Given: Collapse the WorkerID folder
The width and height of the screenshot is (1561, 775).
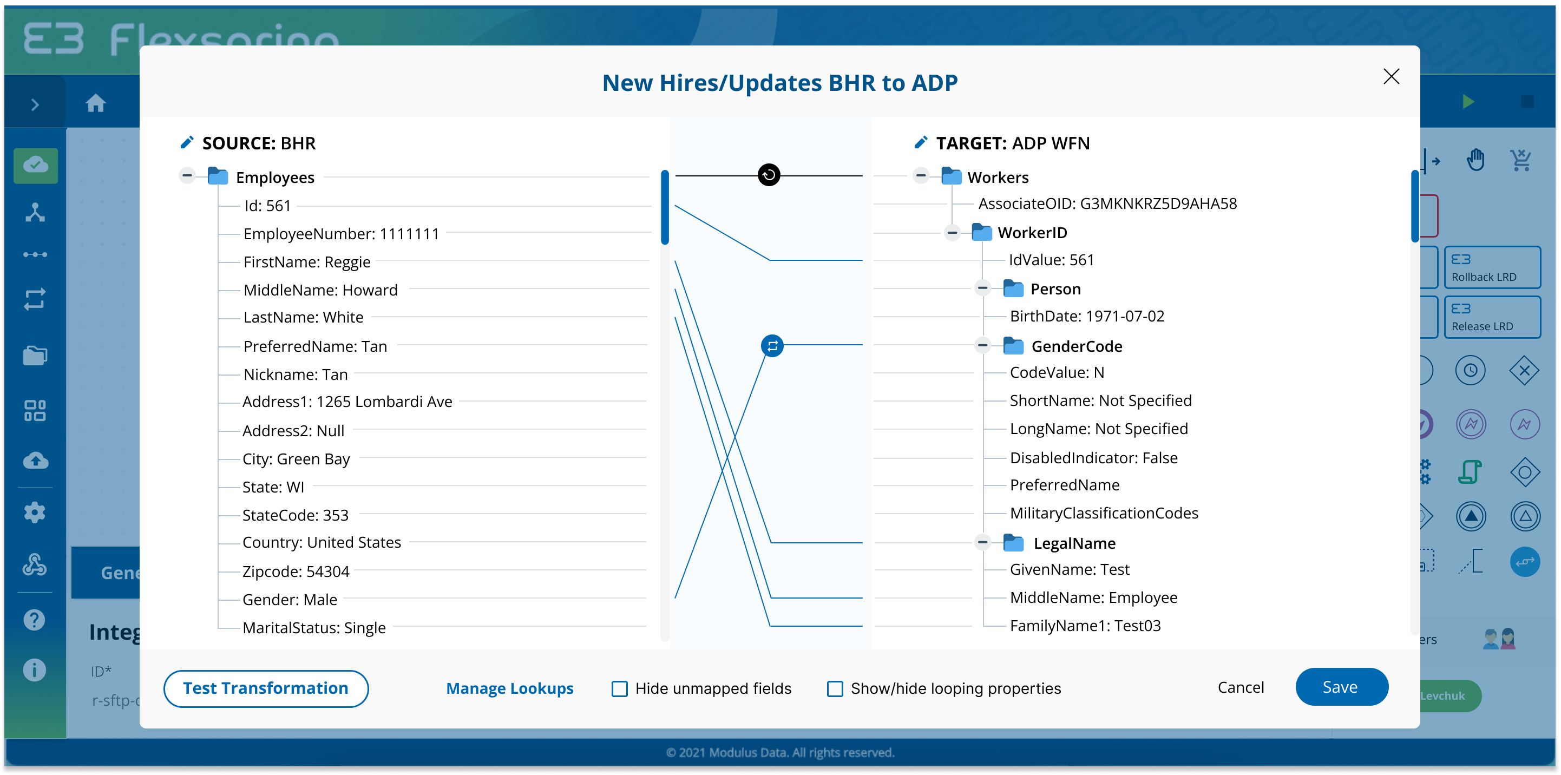Looking at the screenshot, I should tap(953, 233).
